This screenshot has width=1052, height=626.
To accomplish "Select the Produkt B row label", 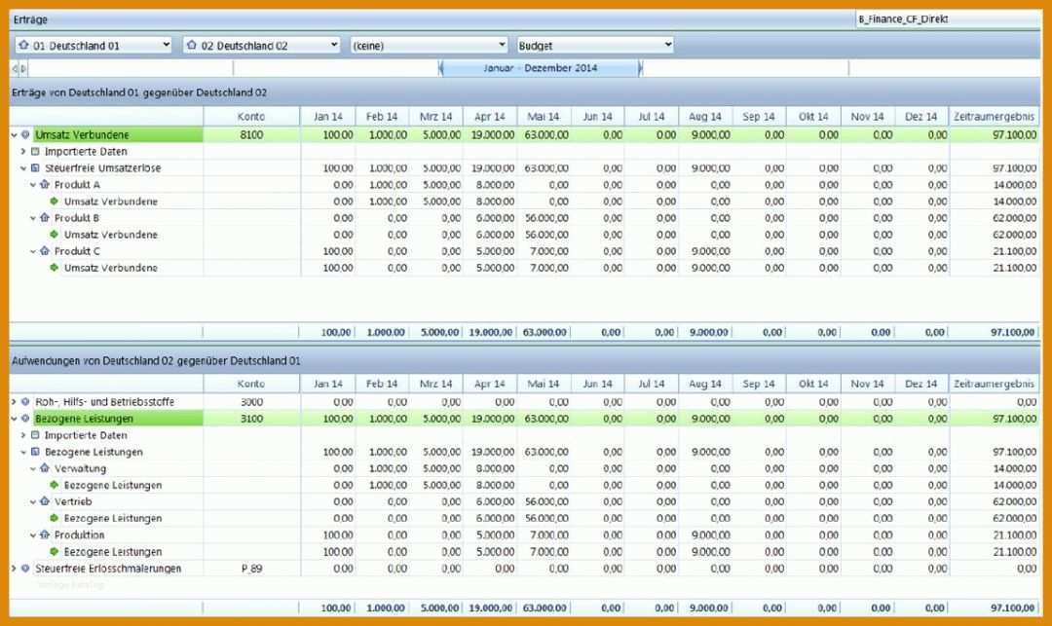I will pos(77,218).
